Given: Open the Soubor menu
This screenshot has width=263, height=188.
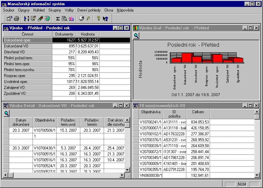Looking at the screenshot, I should click(9, 10).
